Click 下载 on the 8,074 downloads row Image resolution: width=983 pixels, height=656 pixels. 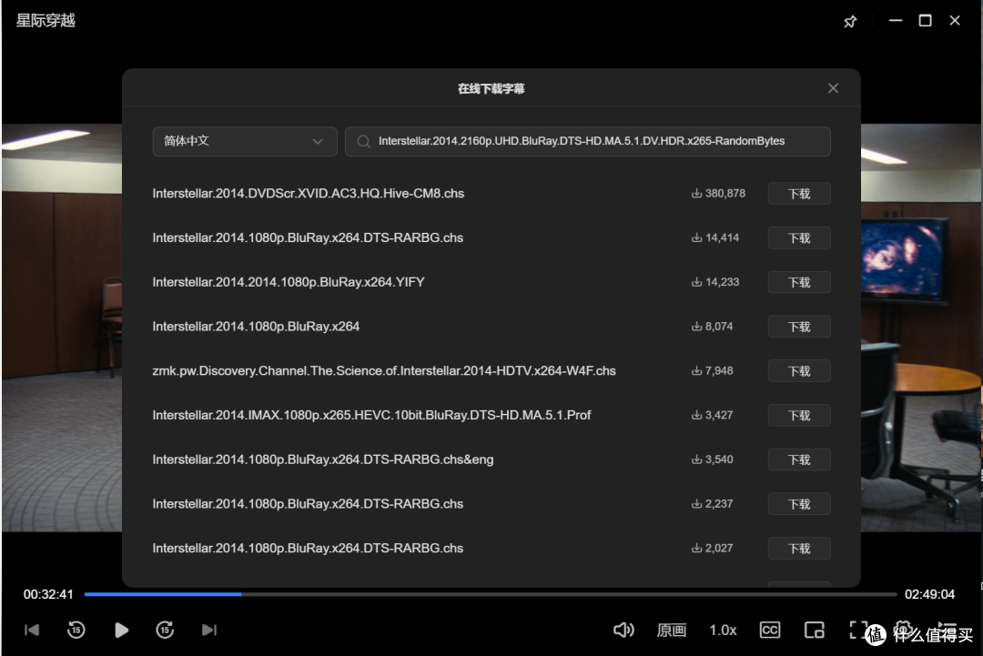coord(799,327)
